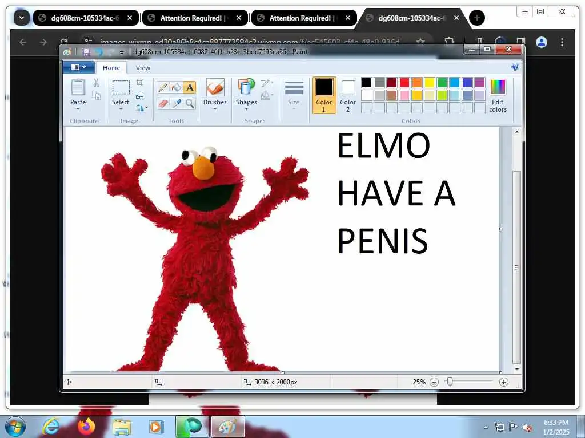The image size is (585, 438).
Task: Open Firefox from the taskbar
Action: point(86,427)
